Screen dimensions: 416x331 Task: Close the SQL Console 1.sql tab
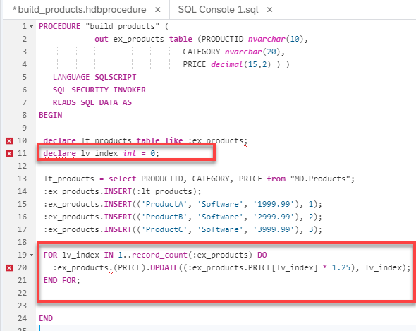(x=269, y=10)
